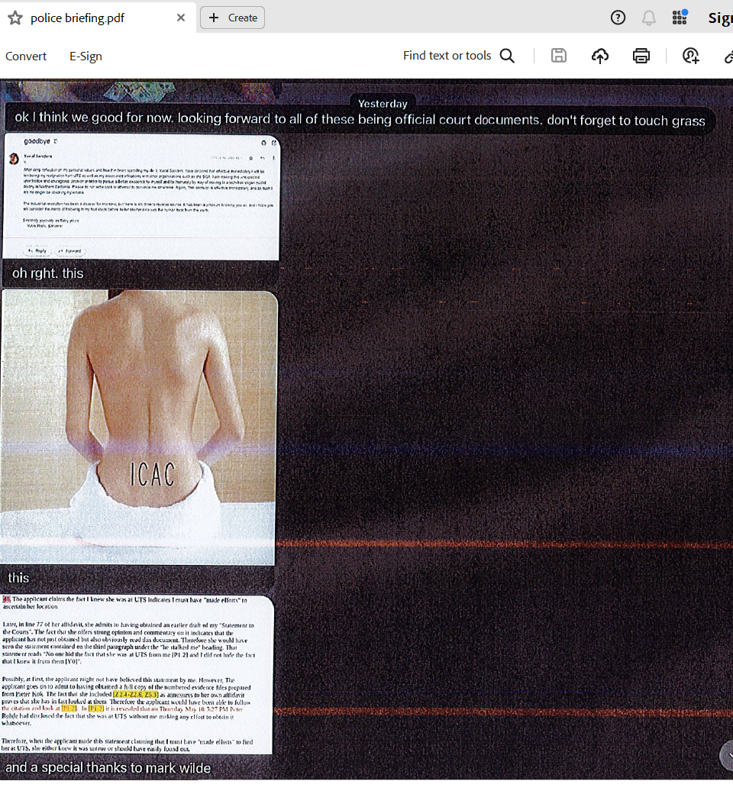Print the document with printer icon

point(641,56)
